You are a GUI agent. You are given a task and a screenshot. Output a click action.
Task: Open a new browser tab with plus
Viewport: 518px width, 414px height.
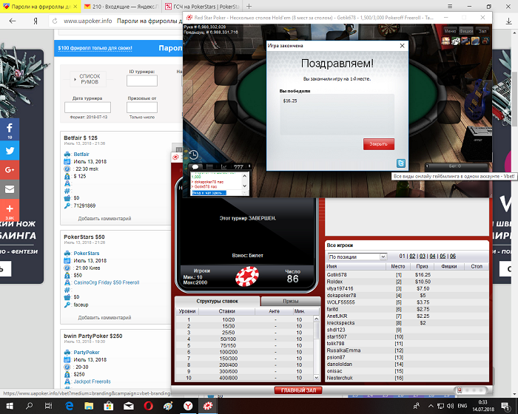tap(249, 6)
